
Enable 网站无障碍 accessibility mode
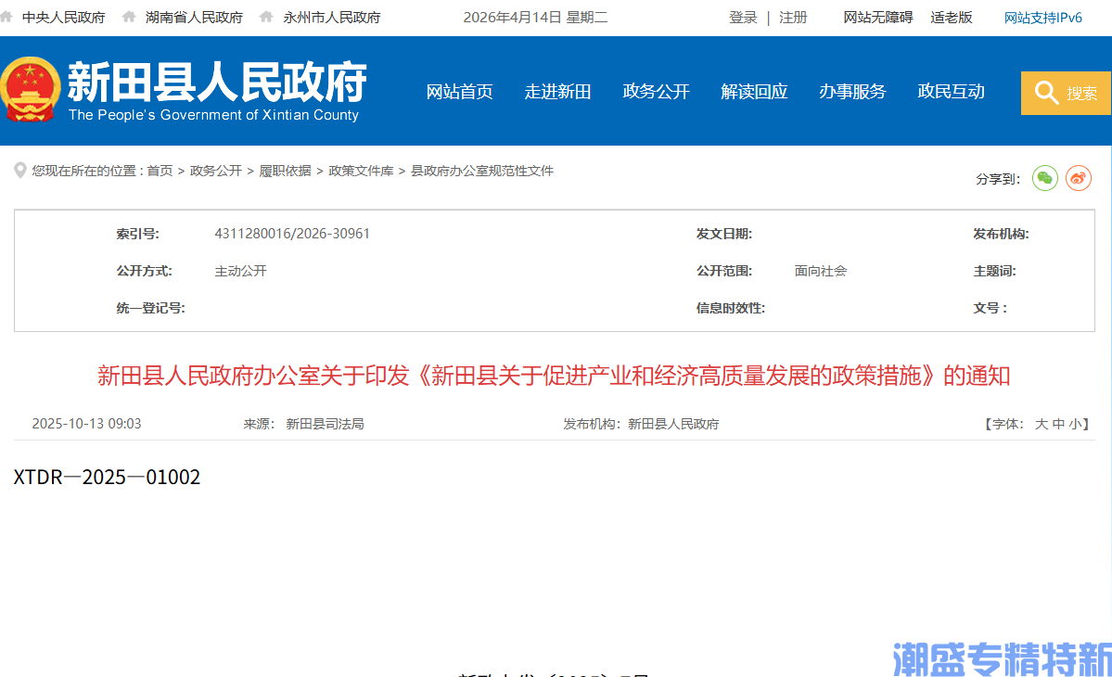tap(877, 17)
